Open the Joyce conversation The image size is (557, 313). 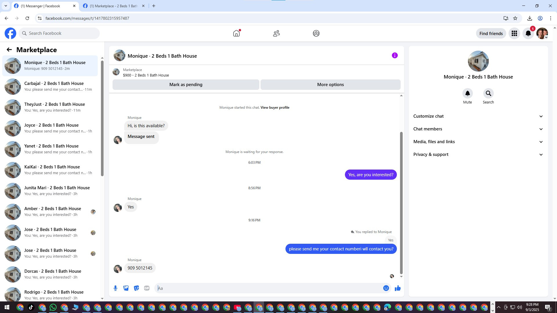click(x=50, y=128)
